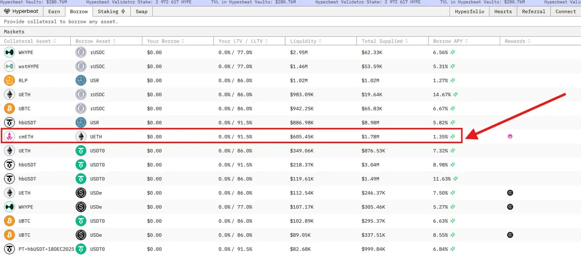581x255 pixels.
Task: Click the USDT0 icon in the $349.06K row
Action: tap(81, 150)
